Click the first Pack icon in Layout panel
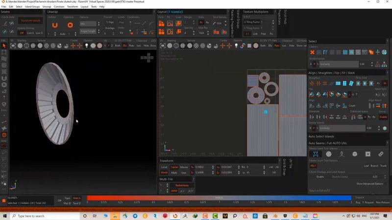Screen dimensions: 392x220 pyautogui.click(x=162, y=22)
